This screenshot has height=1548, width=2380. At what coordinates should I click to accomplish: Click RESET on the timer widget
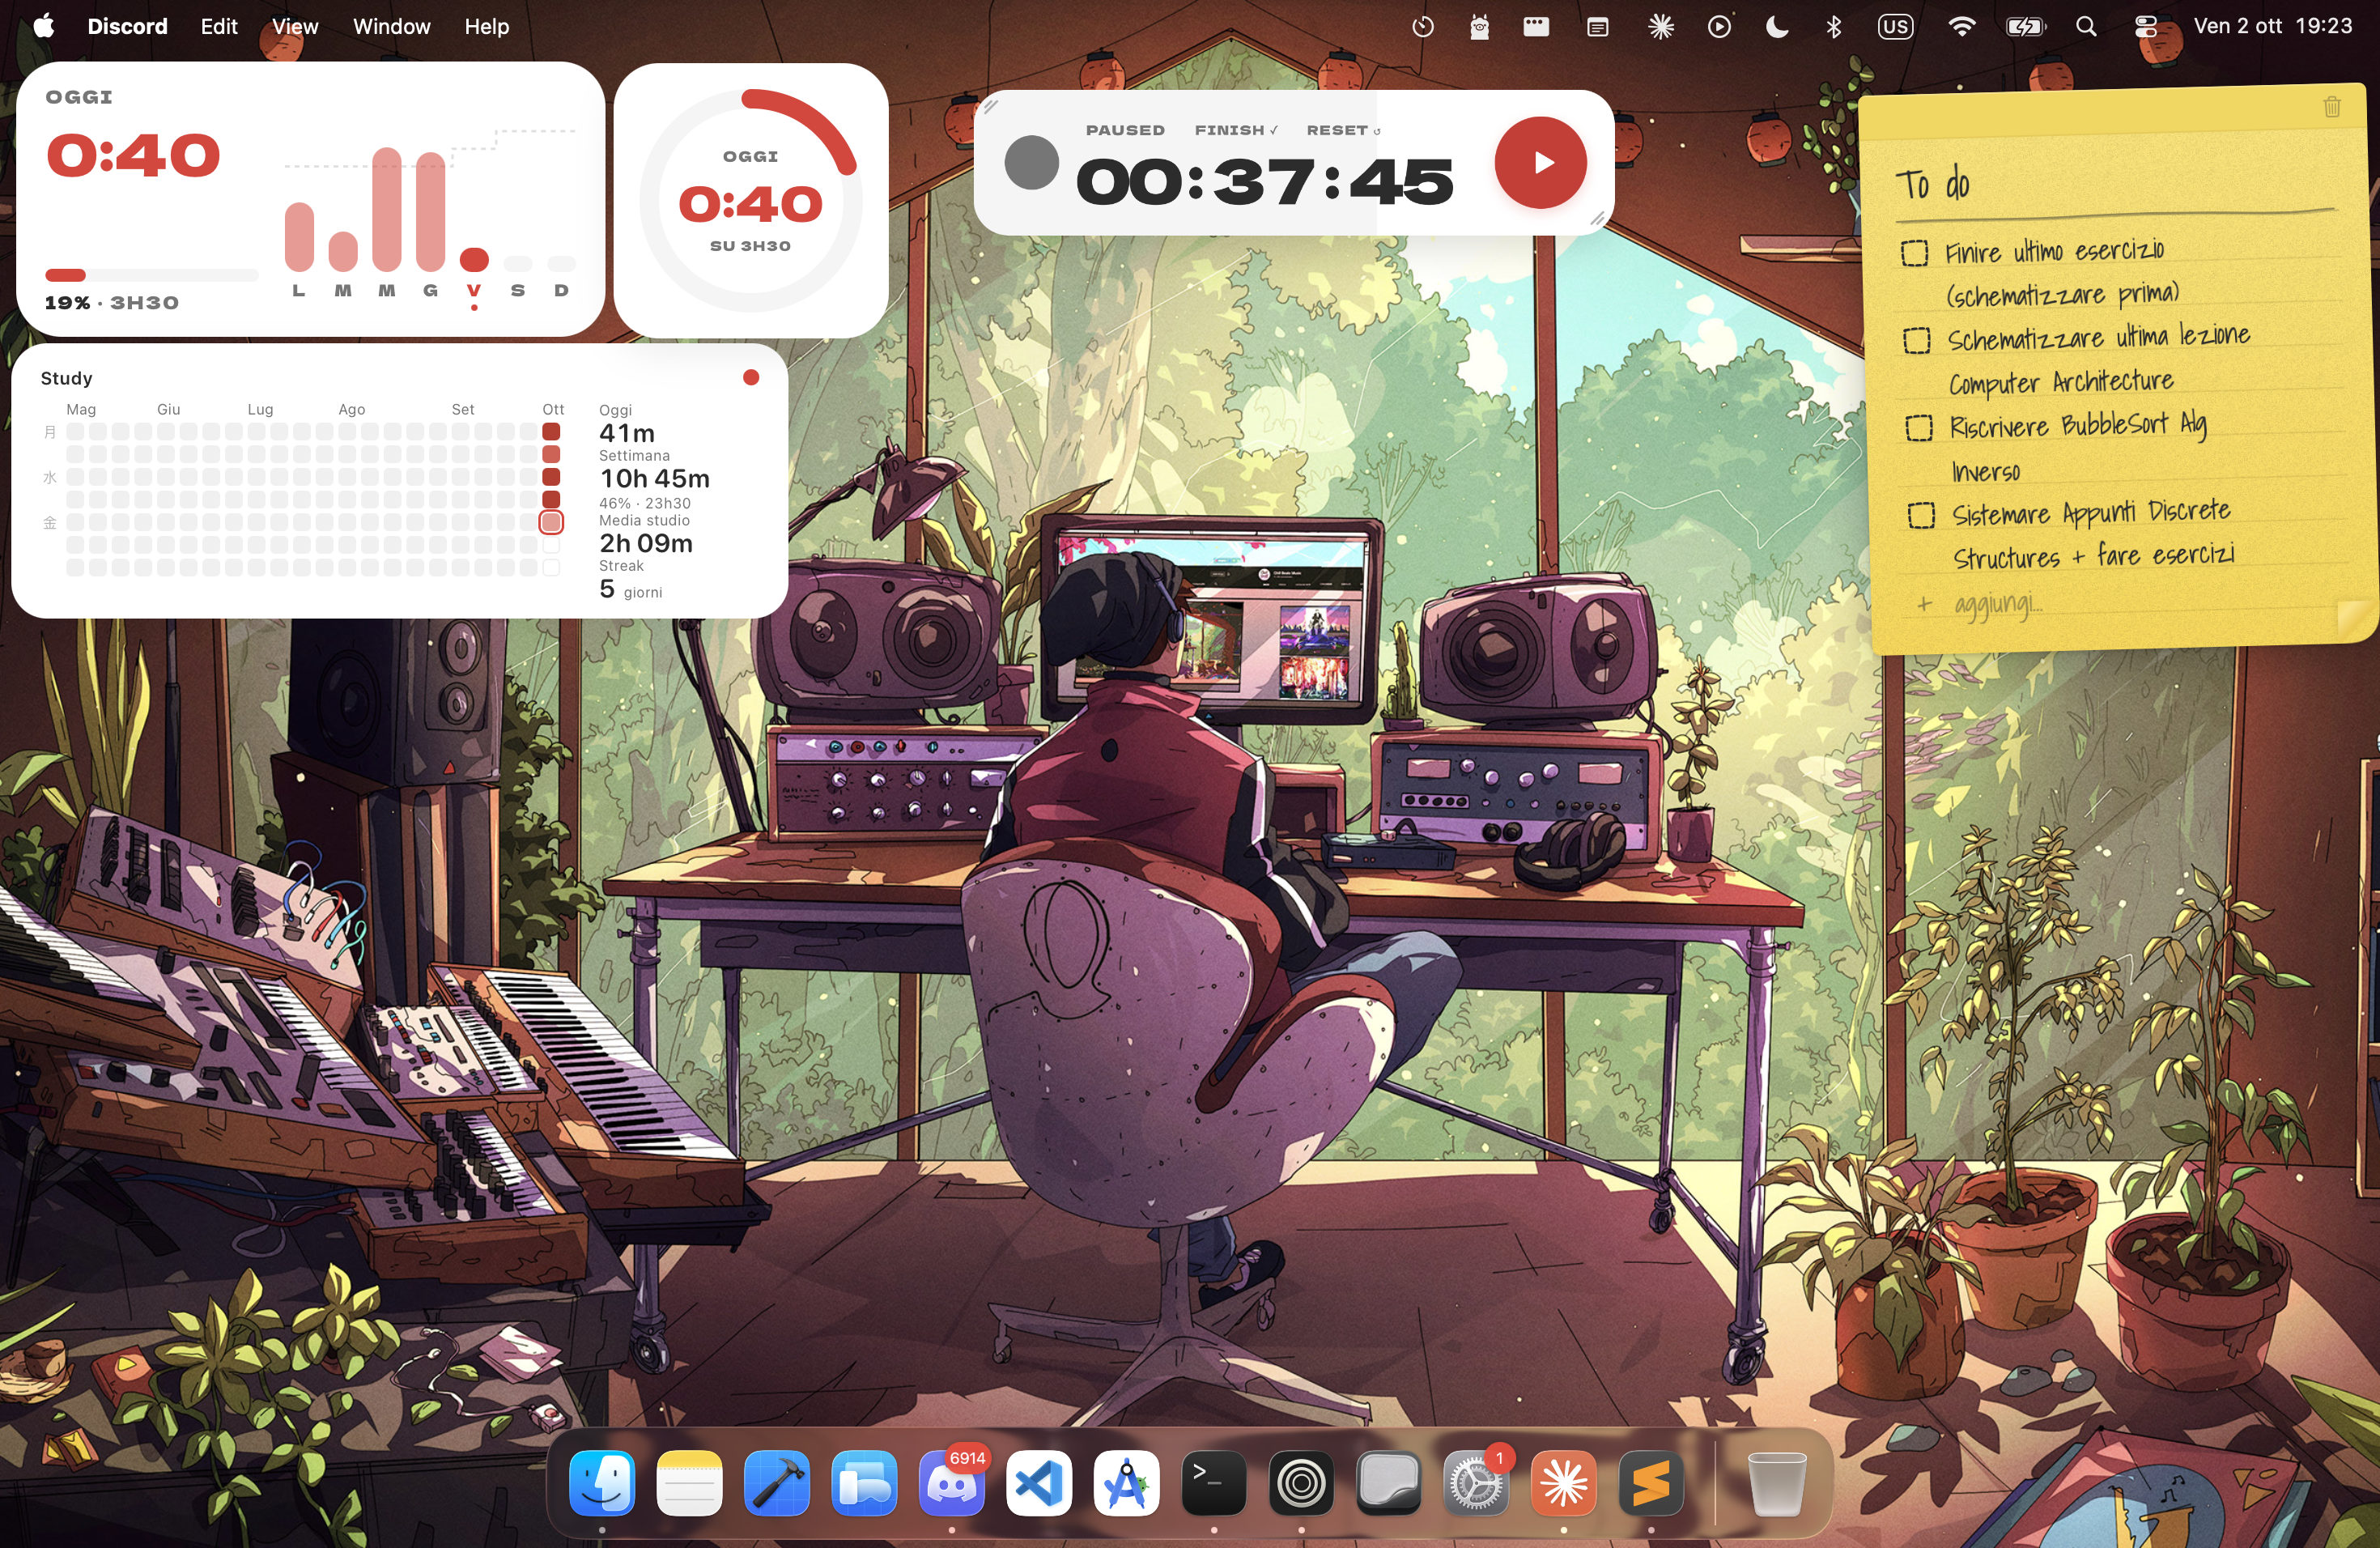click(1343, 130)
